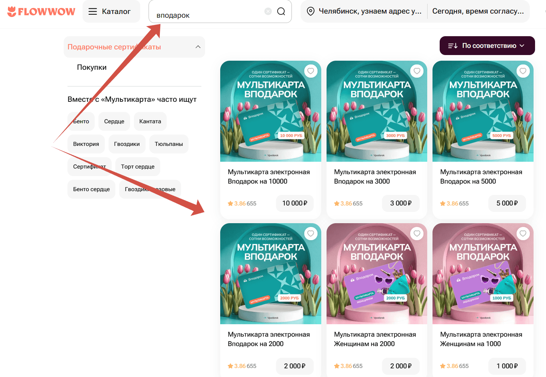This screenshot has width=546, height=377.
Task: Favorite the Вподарок 10000 card
Action: click(x=311, y=71)
